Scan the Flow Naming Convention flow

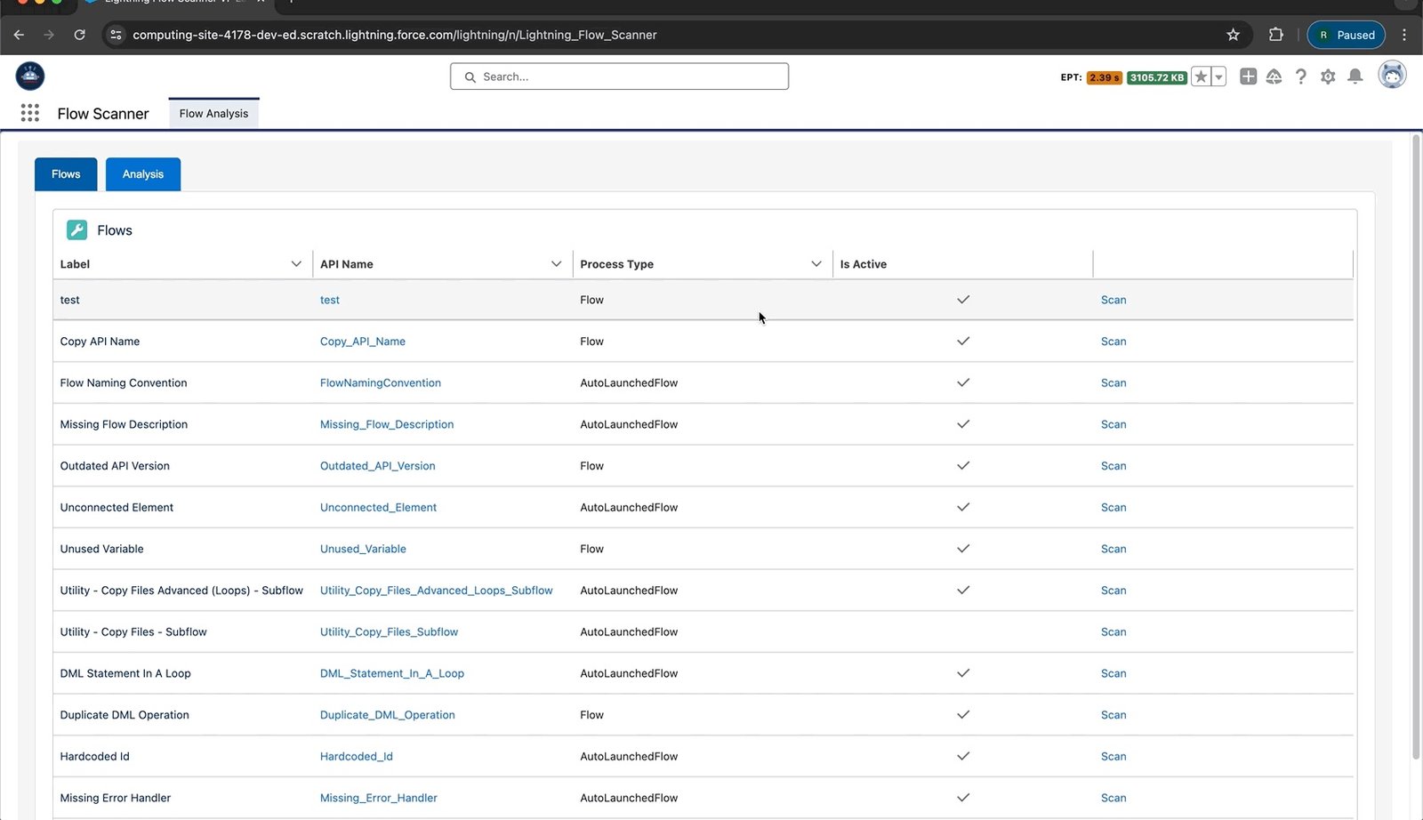pos(1113,383)
